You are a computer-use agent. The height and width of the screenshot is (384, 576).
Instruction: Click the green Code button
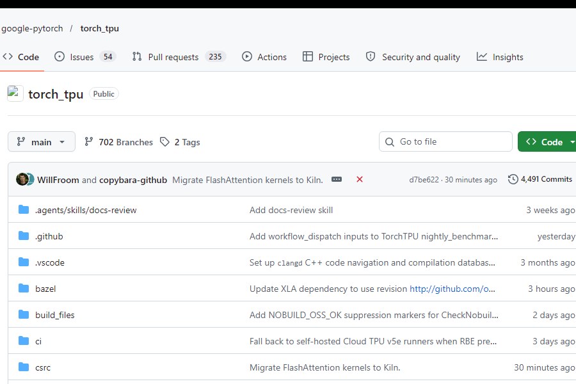547,142
